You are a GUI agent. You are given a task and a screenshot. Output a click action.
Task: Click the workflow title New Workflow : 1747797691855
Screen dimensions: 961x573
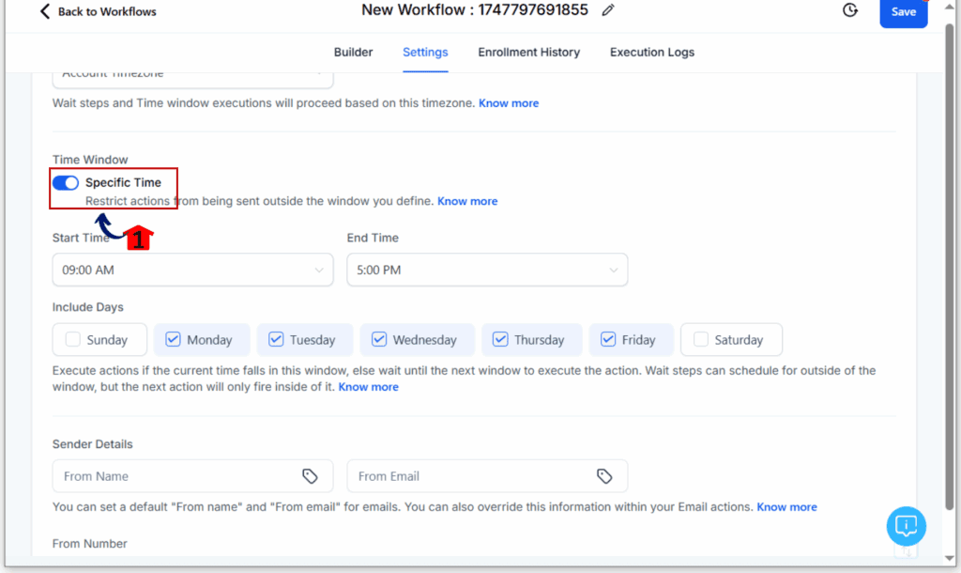coord(474,9)
